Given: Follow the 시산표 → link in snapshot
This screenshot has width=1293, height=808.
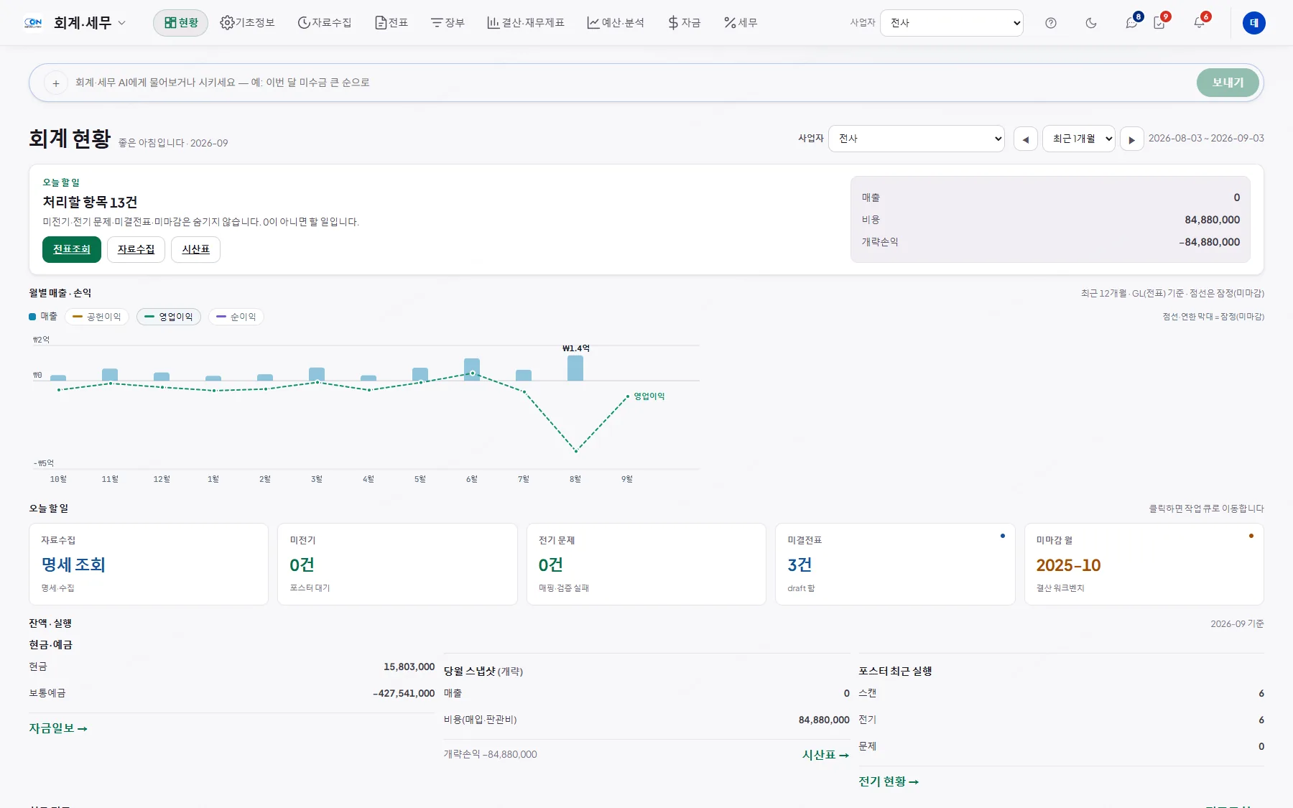Looking at the screenshot, I should pos(825,755).
